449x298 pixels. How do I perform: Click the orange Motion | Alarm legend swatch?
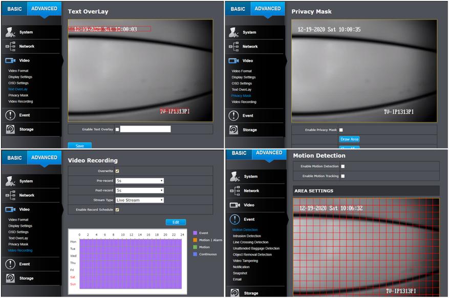point(195,240)
